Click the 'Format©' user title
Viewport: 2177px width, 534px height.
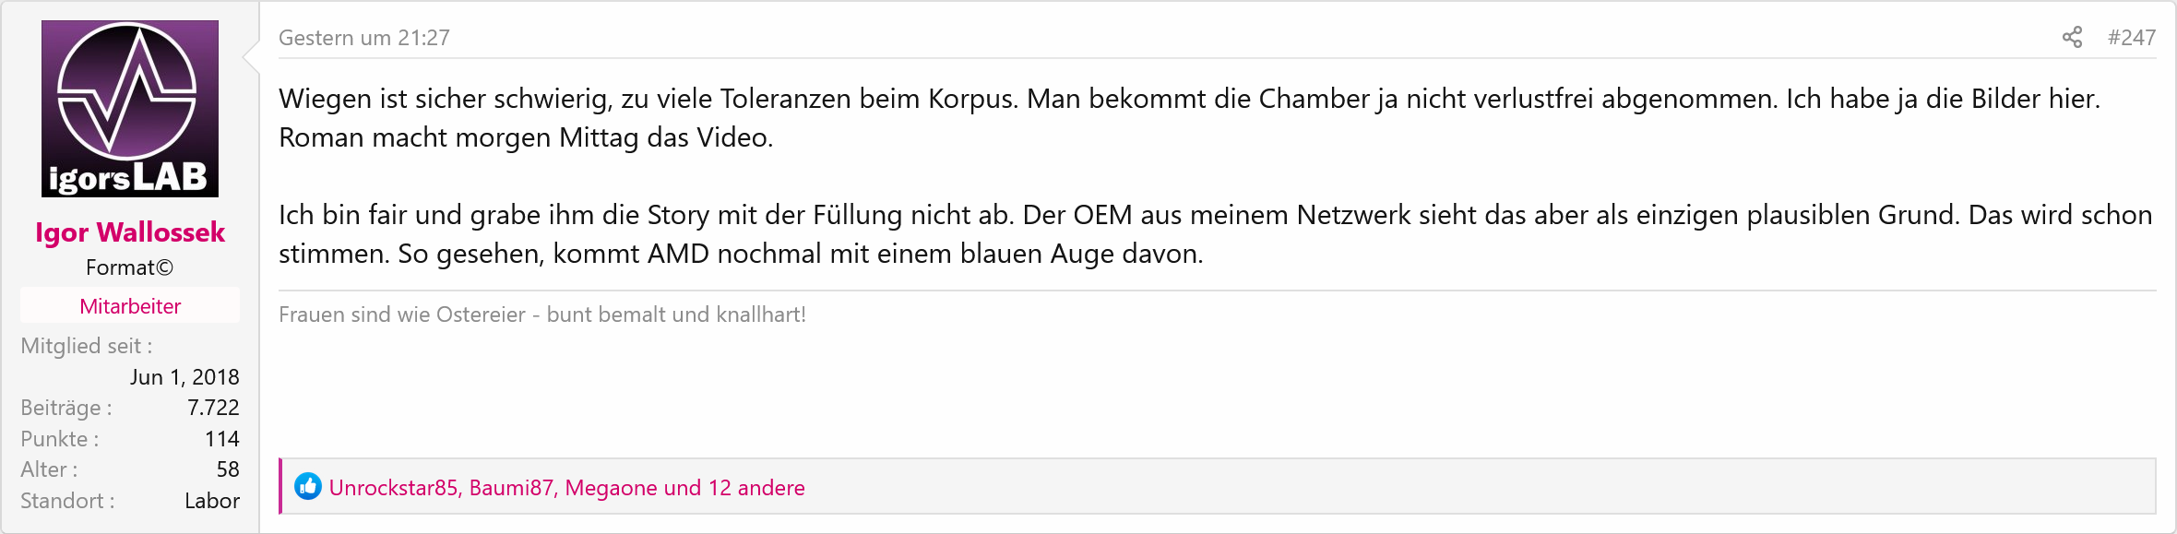pyautogui.click(x=130, y=267)
